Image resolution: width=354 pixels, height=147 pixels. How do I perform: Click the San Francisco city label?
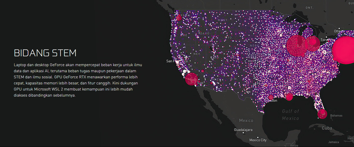(177, 61)
